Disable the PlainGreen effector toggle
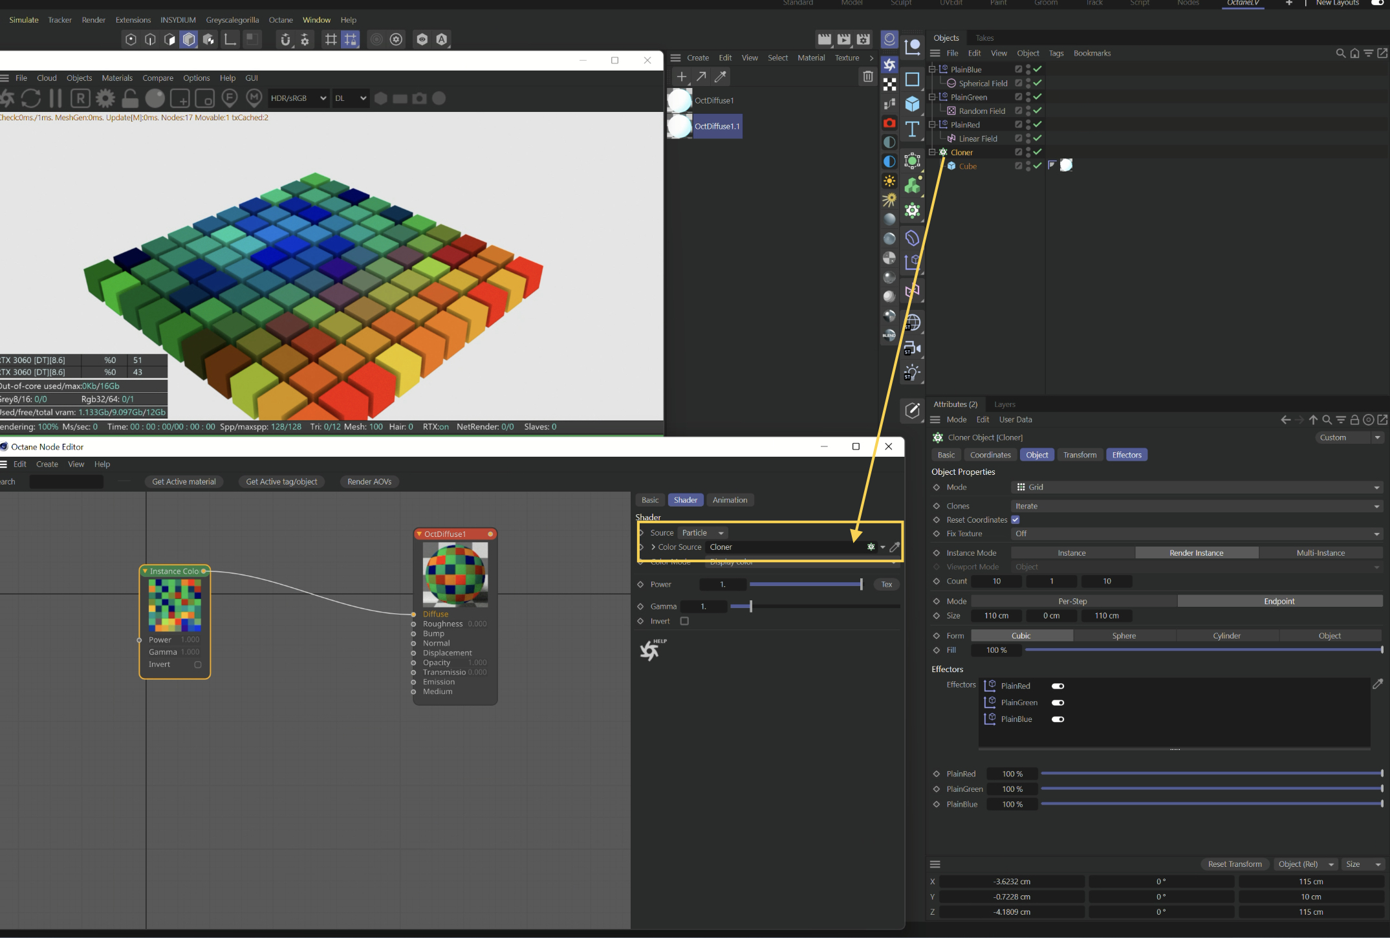The height and width of the screenshot is (938, 1390). coord(1058,703)
